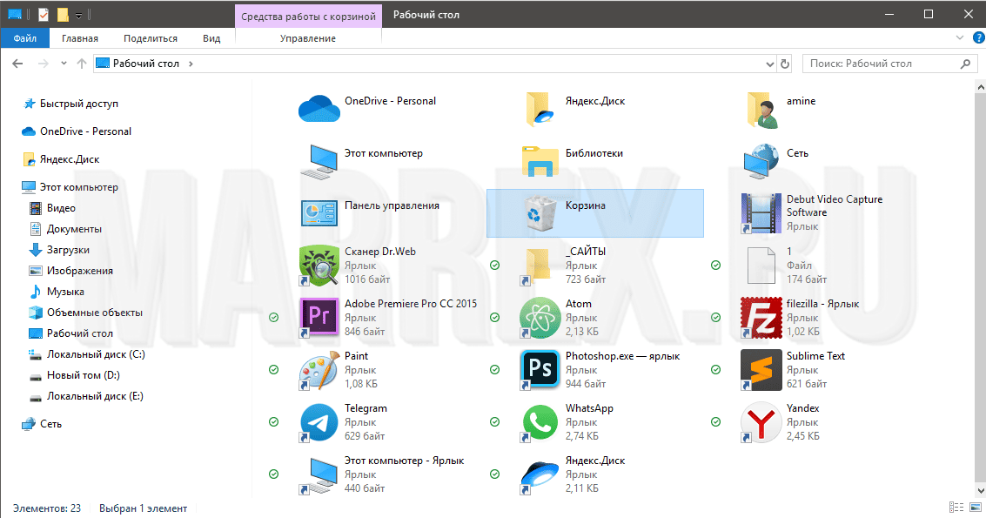This screenshot has width=986, height=518.
Task: Select the Atom shortcut icon
Action: (x=540, y=318)
